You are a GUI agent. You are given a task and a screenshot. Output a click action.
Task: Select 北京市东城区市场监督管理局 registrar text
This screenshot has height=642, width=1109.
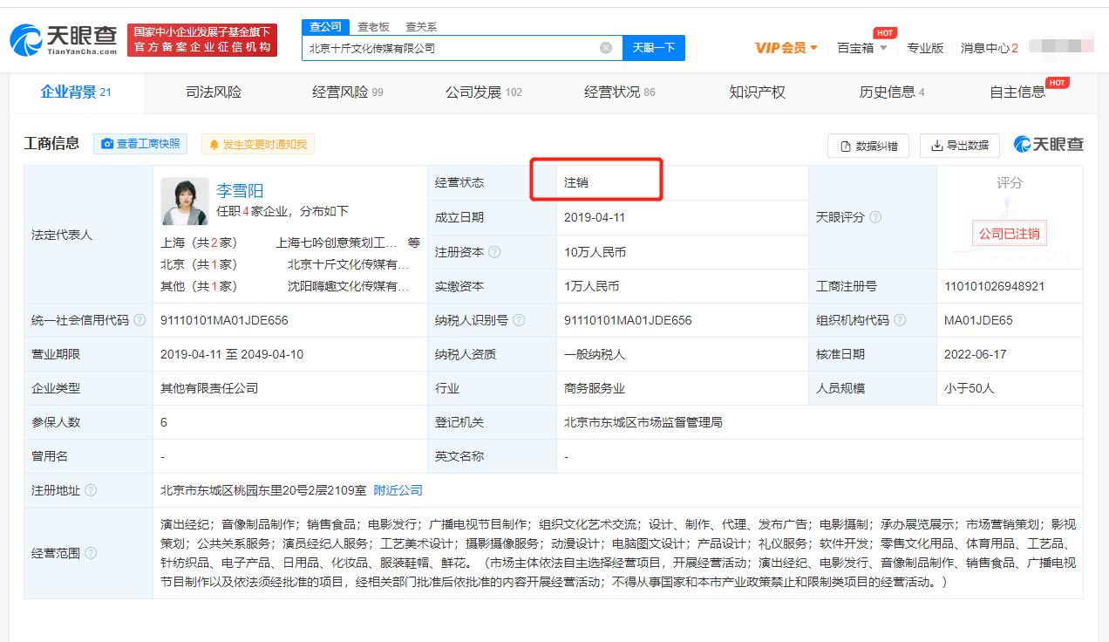pyautogui.click(x=643, y=422)
